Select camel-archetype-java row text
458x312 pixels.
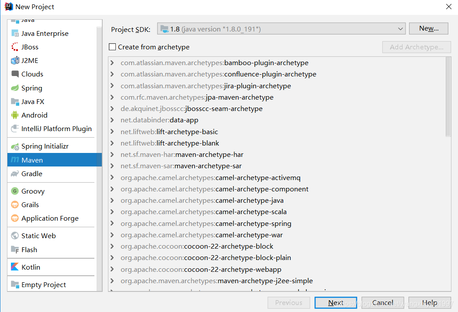(x=202, y=201)
